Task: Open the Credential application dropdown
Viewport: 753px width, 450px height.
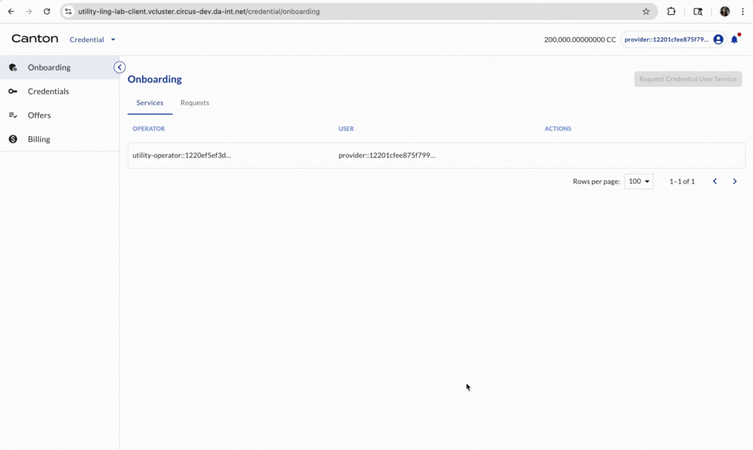Action: tap(93, 39)
